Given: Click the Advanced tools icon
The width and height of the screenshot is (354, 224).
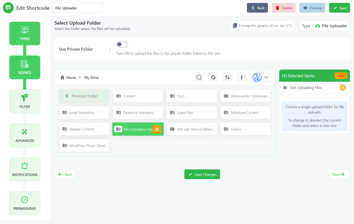Looking at the screenshot, I should [x=25, y=132].
